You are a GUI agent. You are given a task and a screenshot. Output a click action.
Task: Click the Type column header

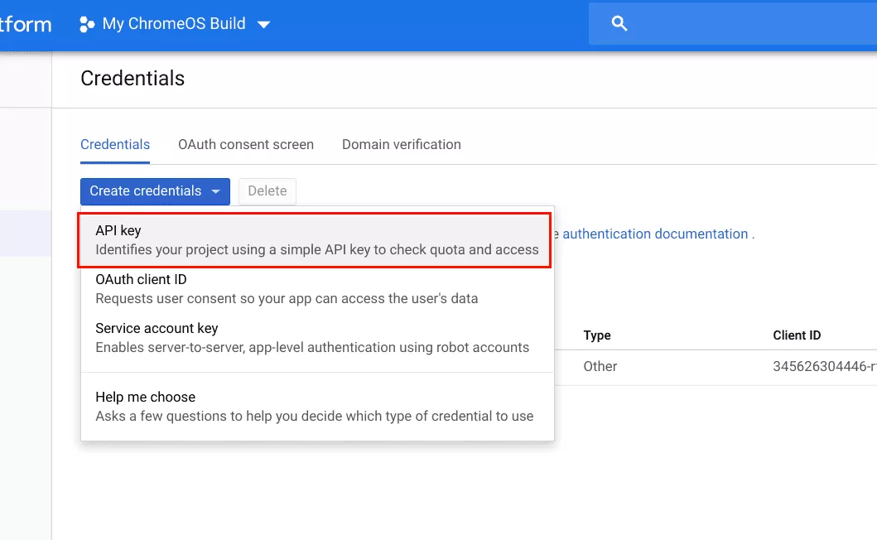597,335
